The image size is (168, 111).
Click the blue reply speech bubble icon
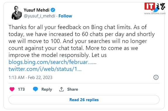coord(35,89)
